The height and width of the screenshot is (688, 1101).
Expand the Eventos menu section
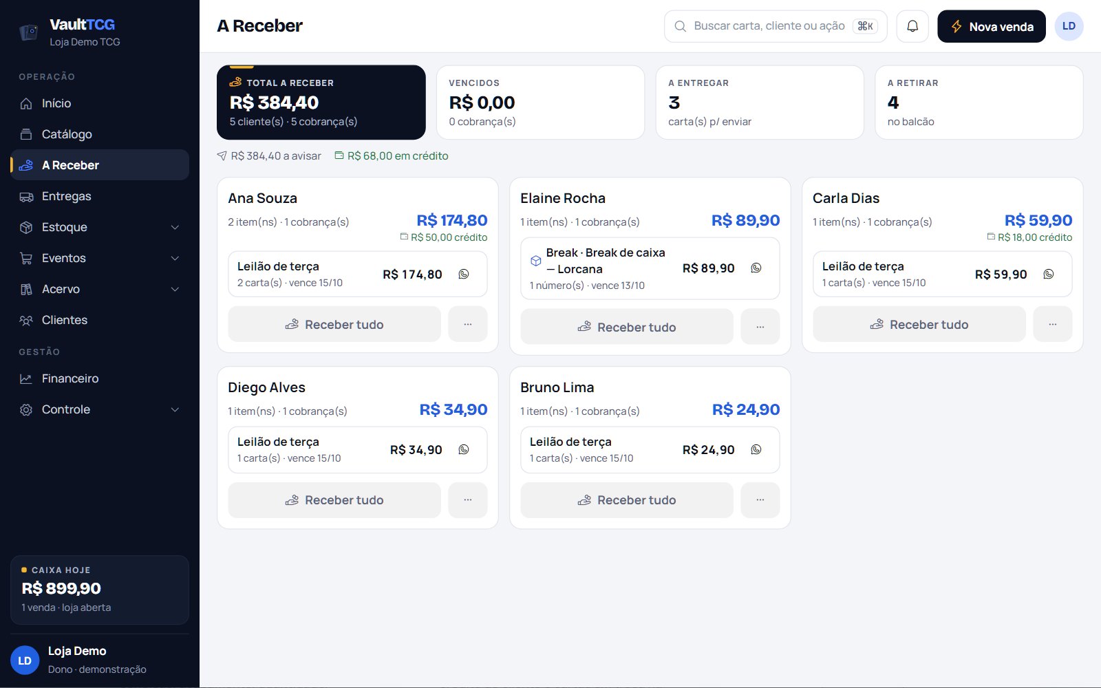pos(175,258)
